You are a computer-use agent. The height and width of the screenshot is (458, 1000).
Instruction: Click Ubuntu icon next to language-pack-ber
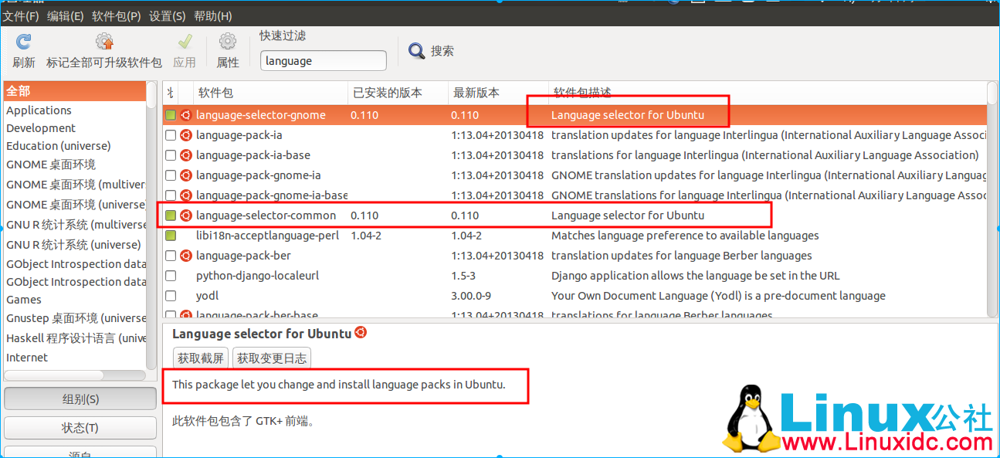pos(186,256)
